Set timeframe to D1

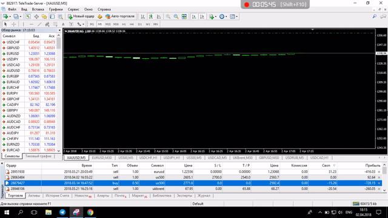tap(140, 24)
